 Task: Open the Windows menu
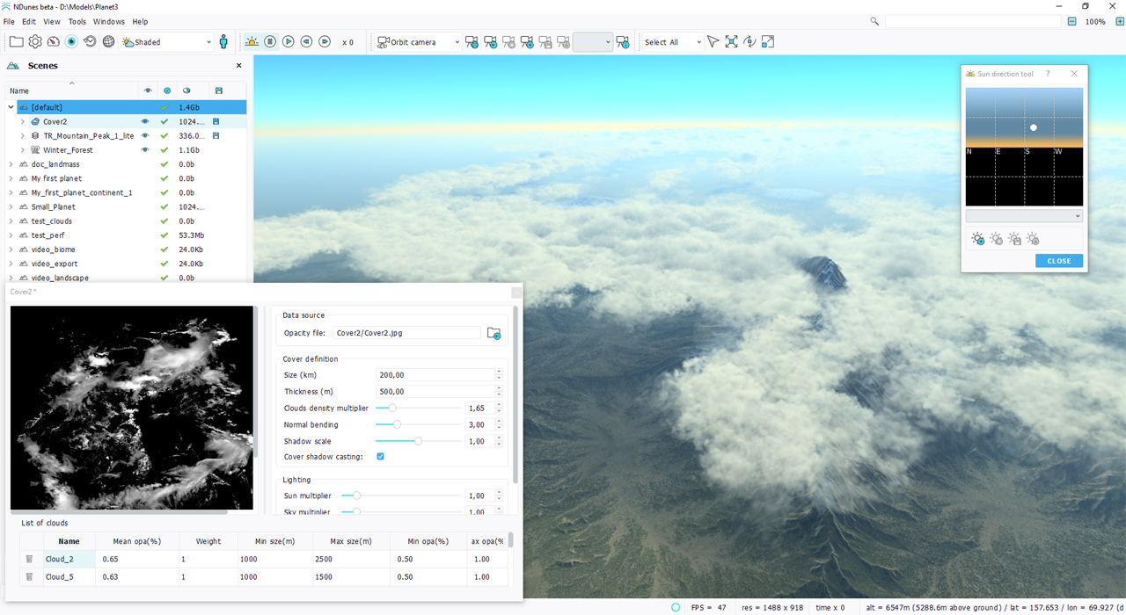point(109,21)
